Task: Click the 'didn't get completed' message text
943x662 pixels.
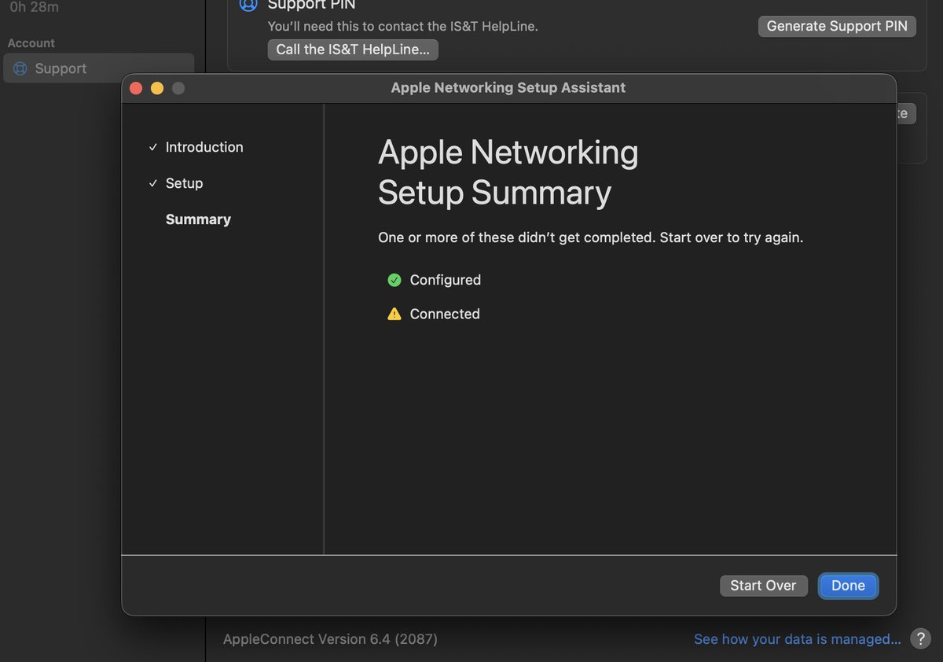Action: [590, 237]
